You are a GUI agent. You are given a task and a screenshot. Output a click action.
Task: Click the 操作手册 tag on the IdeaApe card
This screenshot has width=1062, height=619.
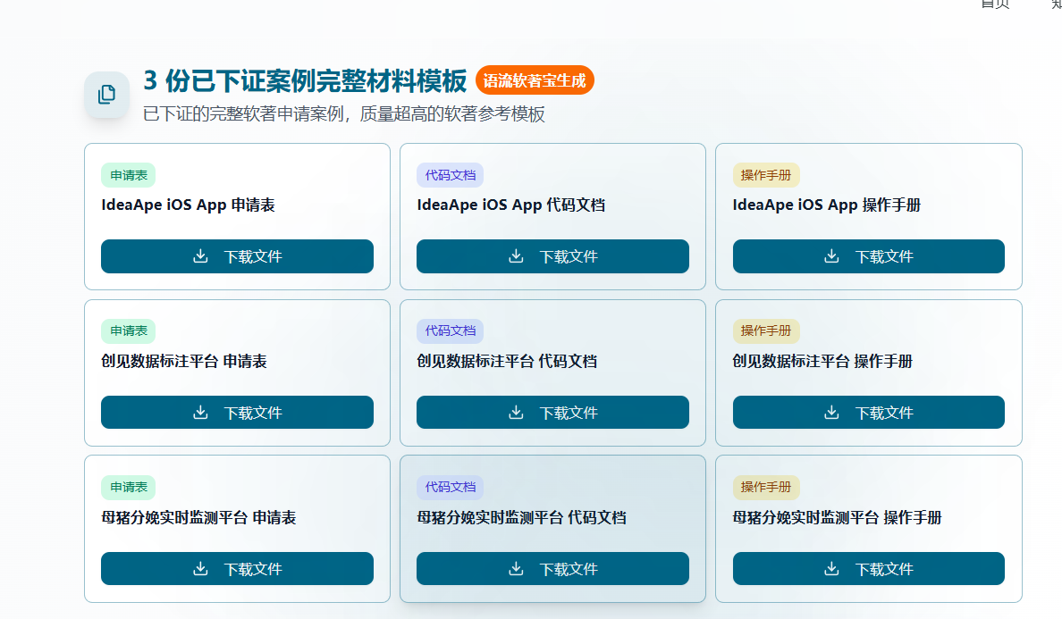pyautogui.click(x=766, y=175)
